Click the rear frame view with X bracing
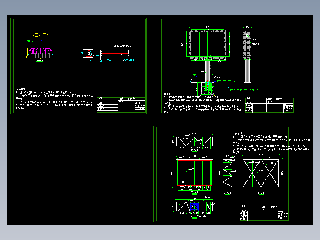The width and height of the screenshot is (320, 240). (261, 173)
